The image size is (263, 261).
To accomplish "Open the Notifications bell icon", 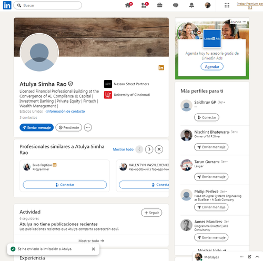I will [191, 5].
